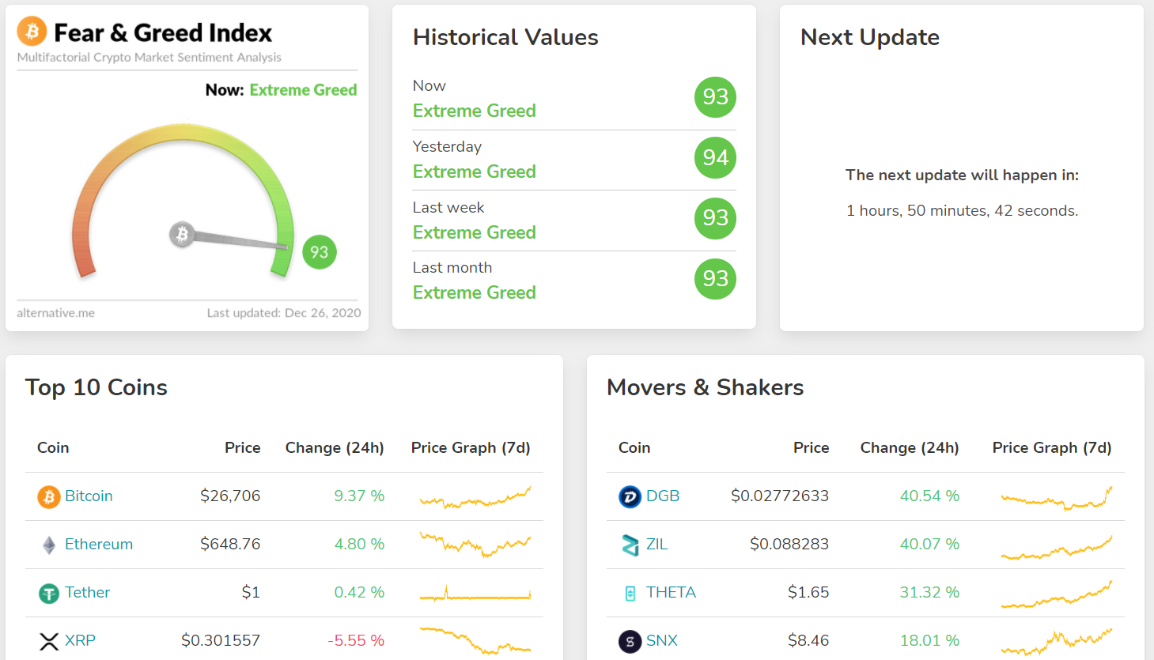Screen dimensions: 1154x660
Task: Click Tether's 7d price graph
Action: (x=475, y=593)
